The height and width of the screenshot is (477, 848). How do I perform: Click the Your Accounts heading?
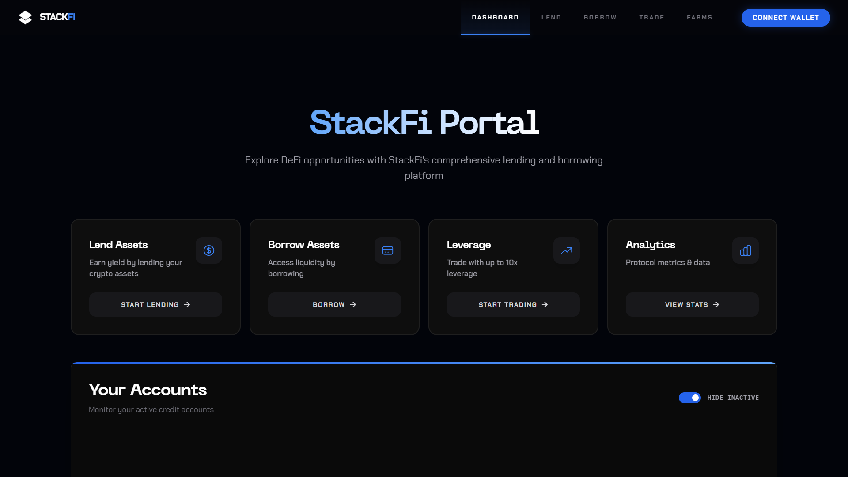(x=148, y=390)
